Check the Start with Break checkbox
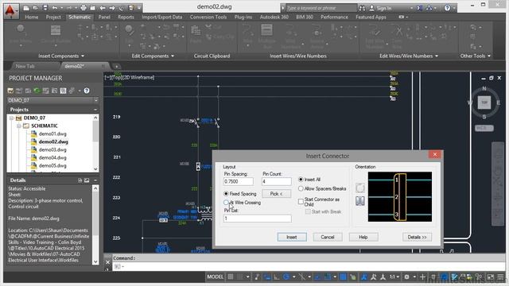509x286 pixels. click(308, 212)
